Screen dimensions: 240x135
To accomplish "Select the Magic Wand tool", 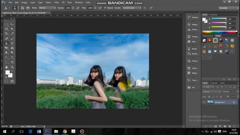I will (x=12, y=29).
